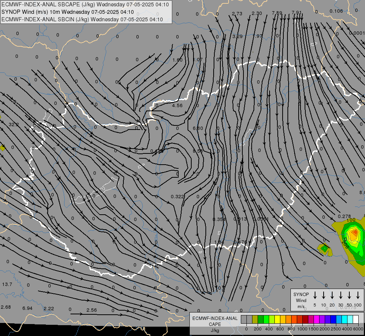The height and width of the screenshot is (336, 365).
Task: Click the map value '1.07'
Action: point(198,60)
